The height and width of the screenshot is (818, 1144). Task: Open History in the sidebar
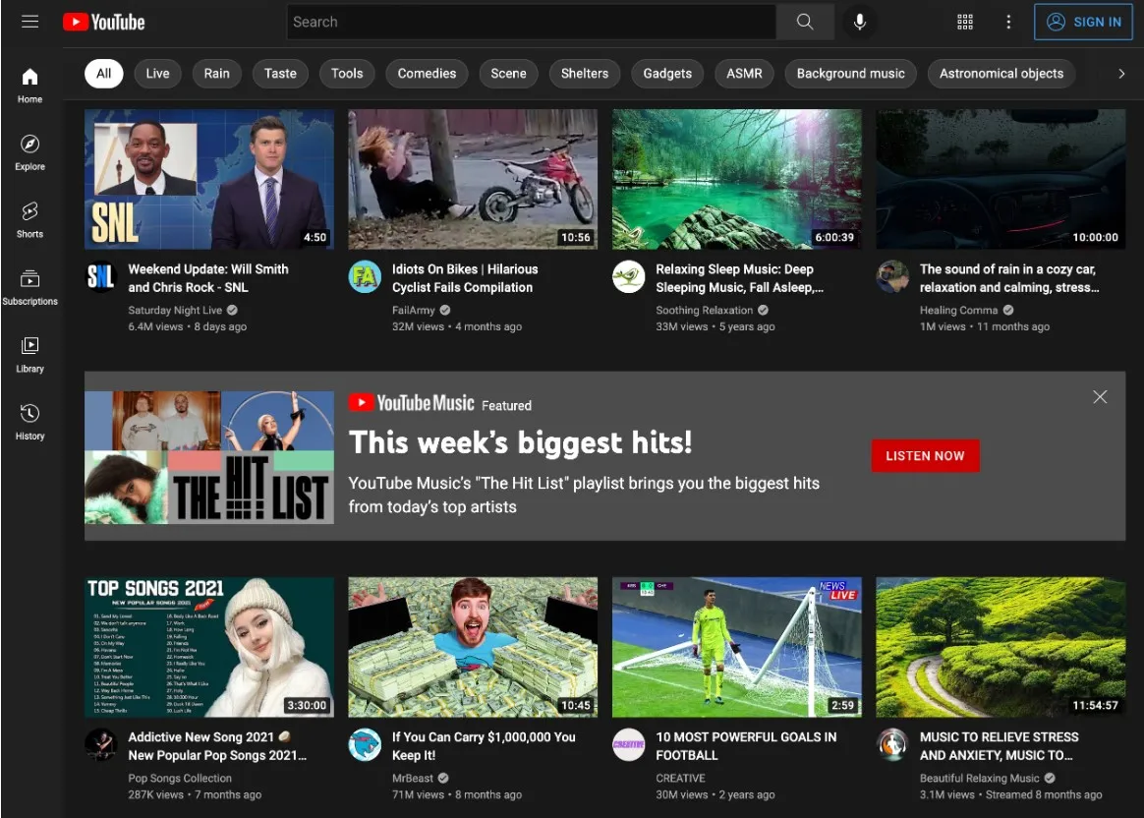29,423
